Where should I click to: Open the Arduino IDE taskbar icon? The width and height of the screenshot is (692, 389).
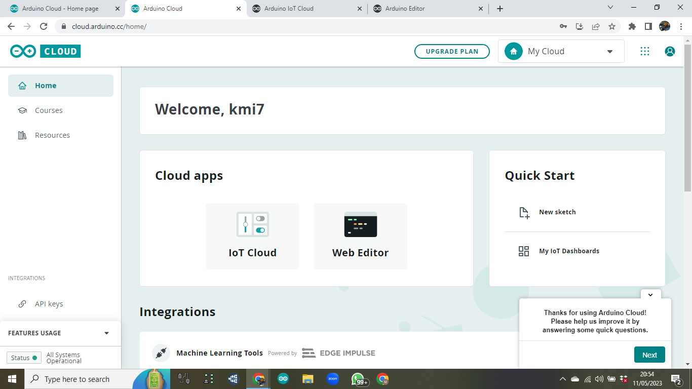[x=283, y=379]
